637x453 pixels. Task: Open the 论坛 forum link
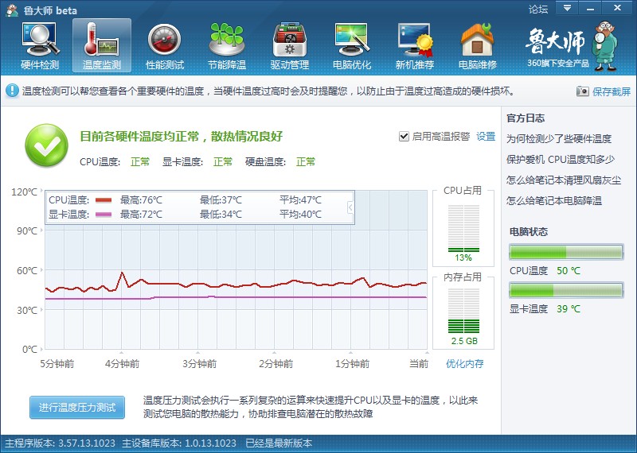coord(538,9)
